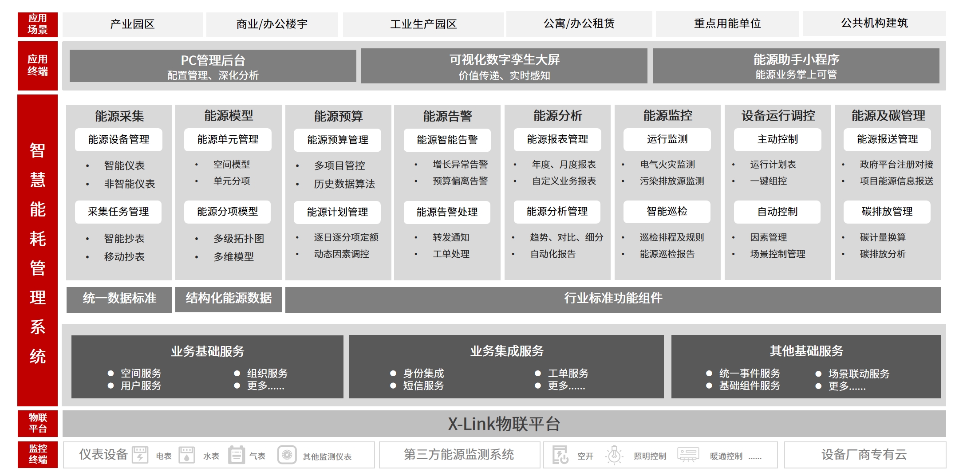959x476 pixels.
Task: Click the 智能巡检 box
Action: click(x=667, y=212)
